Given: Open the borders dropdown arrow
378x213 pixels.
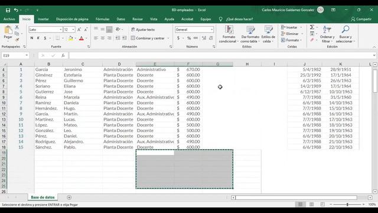Looking at the screenshot, I should click(x=63, y=38).
